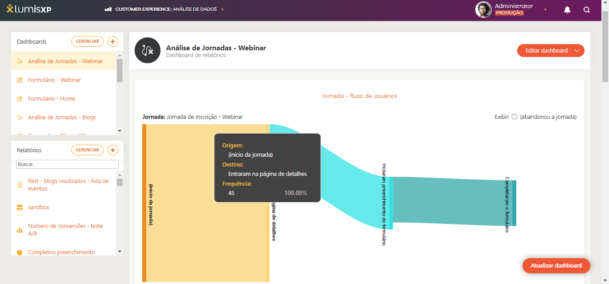Image resolution: width=609 pixels, height=284 pixels.
Task: Click the PRODUÇÃO environment badge
Action: (x=509, y=13)
